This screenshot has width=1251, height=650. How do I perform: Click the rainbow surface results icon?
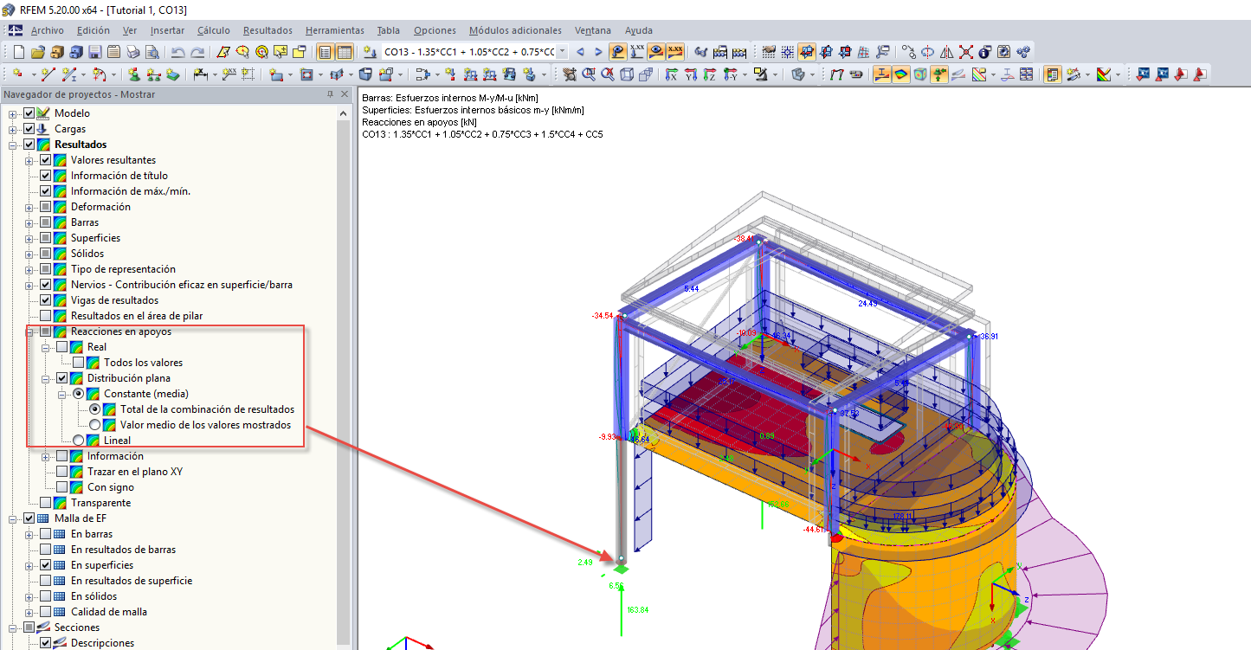coord(901,74)
